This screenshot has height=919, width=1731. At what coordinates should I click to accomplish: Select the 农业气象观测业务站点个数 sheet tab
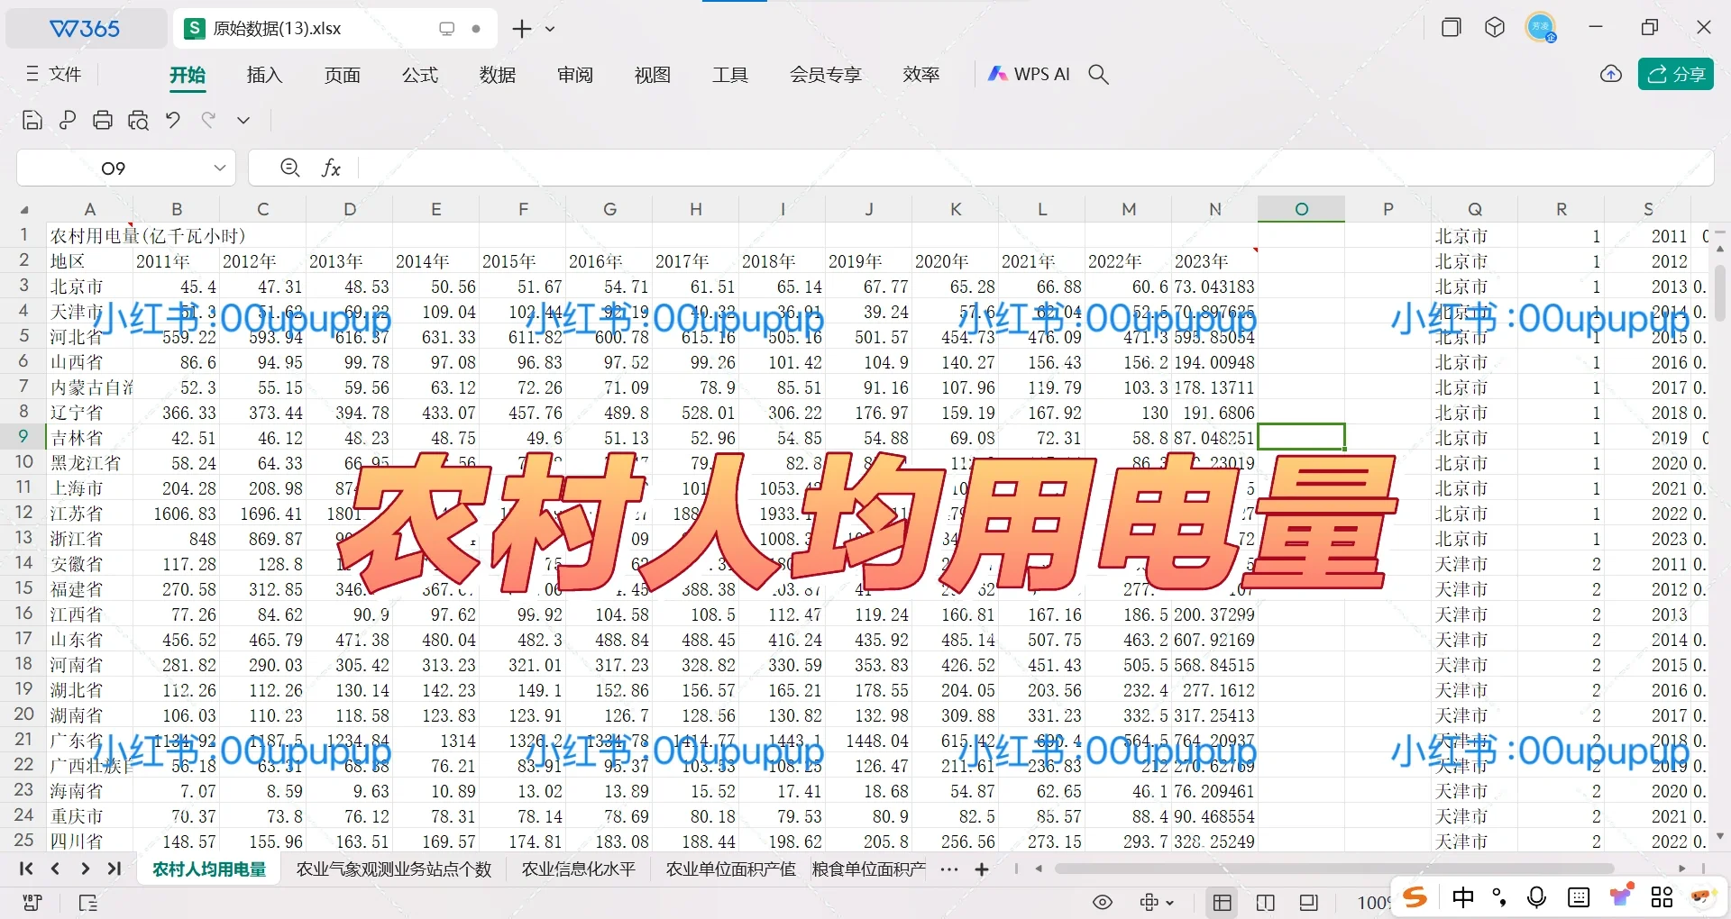point(394,869)
